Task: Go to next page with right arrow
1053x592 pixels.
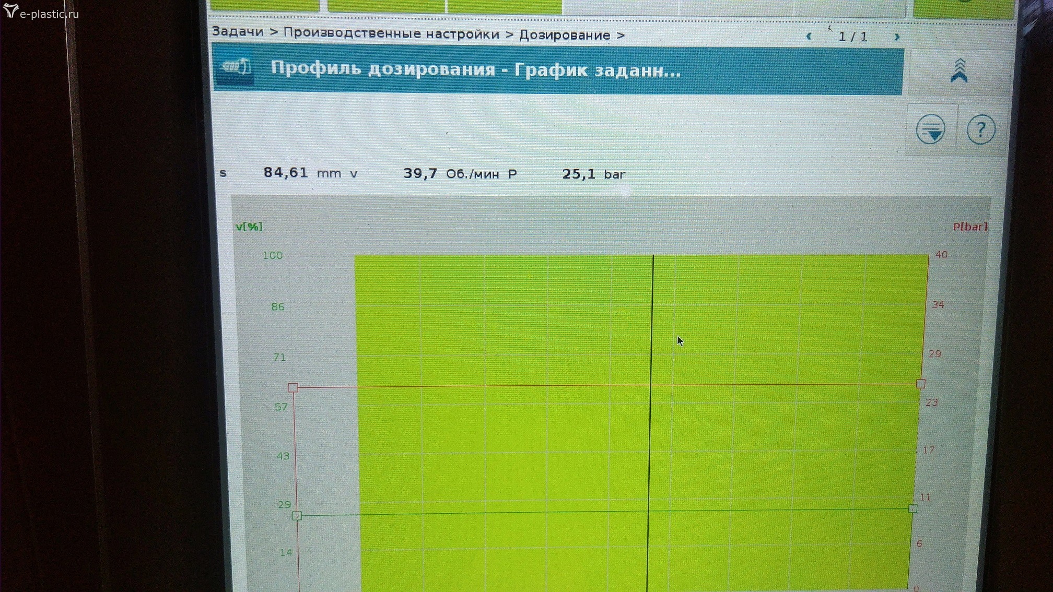Action: coord(897,37)
